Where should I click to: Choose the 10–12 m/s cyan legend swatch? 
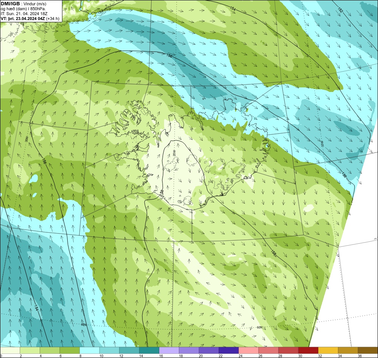tap(110, 350)
